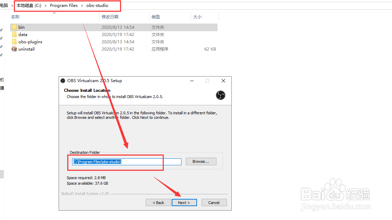Click the 应用程序 type of uninstall
Viewport: 392px width, 220px height.
(x=160, y=49)
